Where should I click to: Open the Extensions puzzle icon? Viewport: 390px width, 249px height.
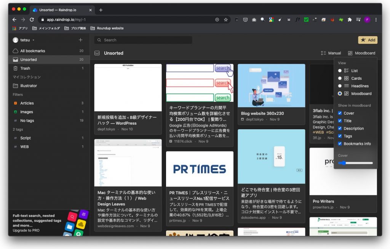(x=350, y=20)
